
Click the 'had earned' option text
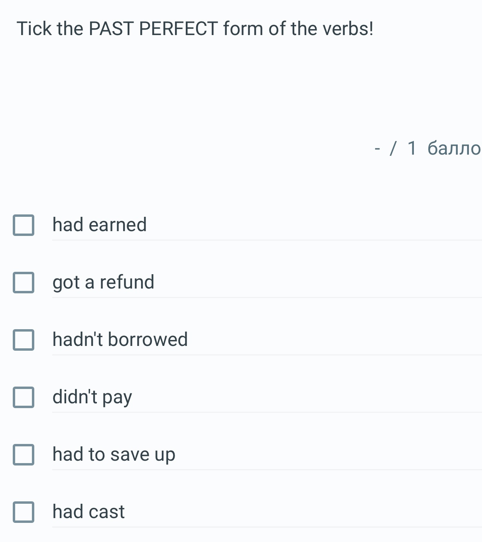click(100, 225)
